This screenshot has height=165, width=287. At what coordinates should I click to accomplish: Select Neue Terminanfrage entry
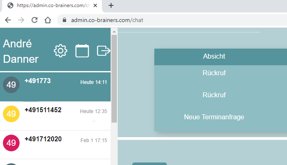[214, 117]
